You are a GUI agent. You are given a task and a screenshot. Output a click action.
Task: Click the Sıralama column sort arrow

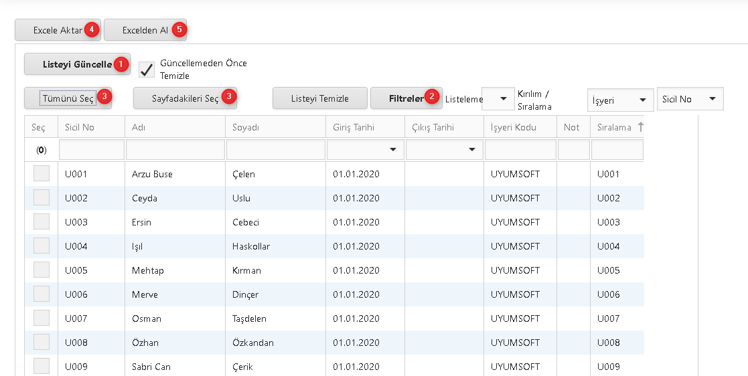[640, 126]
